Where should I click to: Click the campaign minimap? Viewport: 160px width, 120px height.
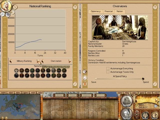(20, 104)
